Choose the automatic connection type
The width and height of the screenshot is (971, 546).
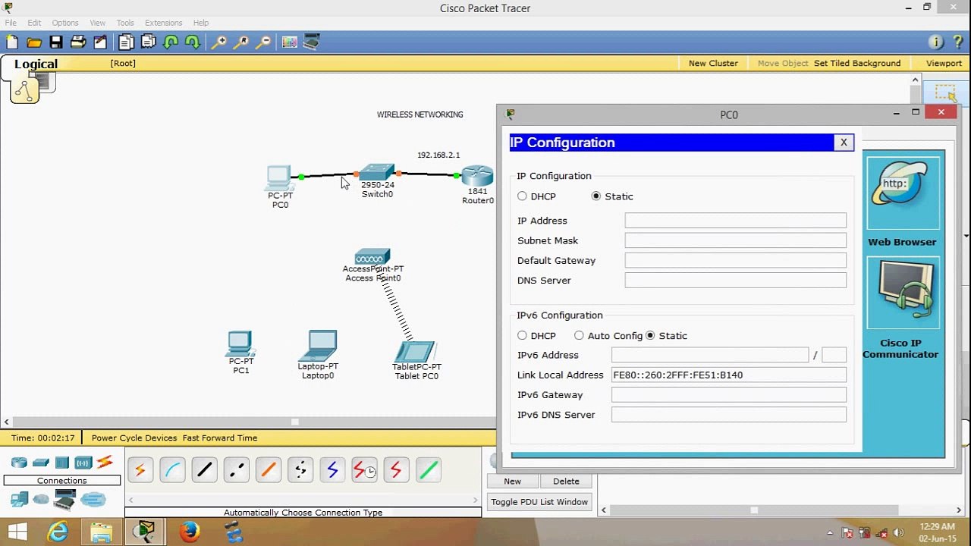click(140, 471)
